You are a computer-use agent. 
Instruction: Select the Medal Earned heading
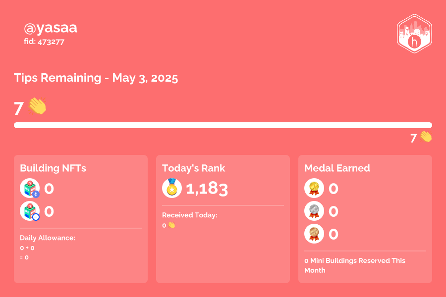[337, 168]
